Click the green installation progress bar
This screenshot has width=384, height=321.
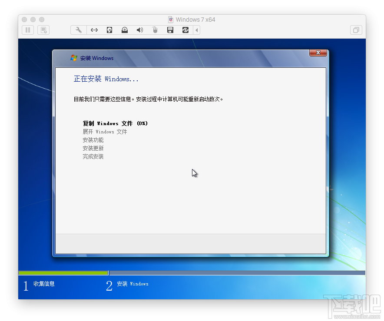[63, 273]
